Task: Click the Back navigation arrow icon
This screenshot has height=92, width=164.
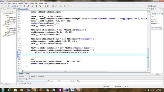Action: 71,6
